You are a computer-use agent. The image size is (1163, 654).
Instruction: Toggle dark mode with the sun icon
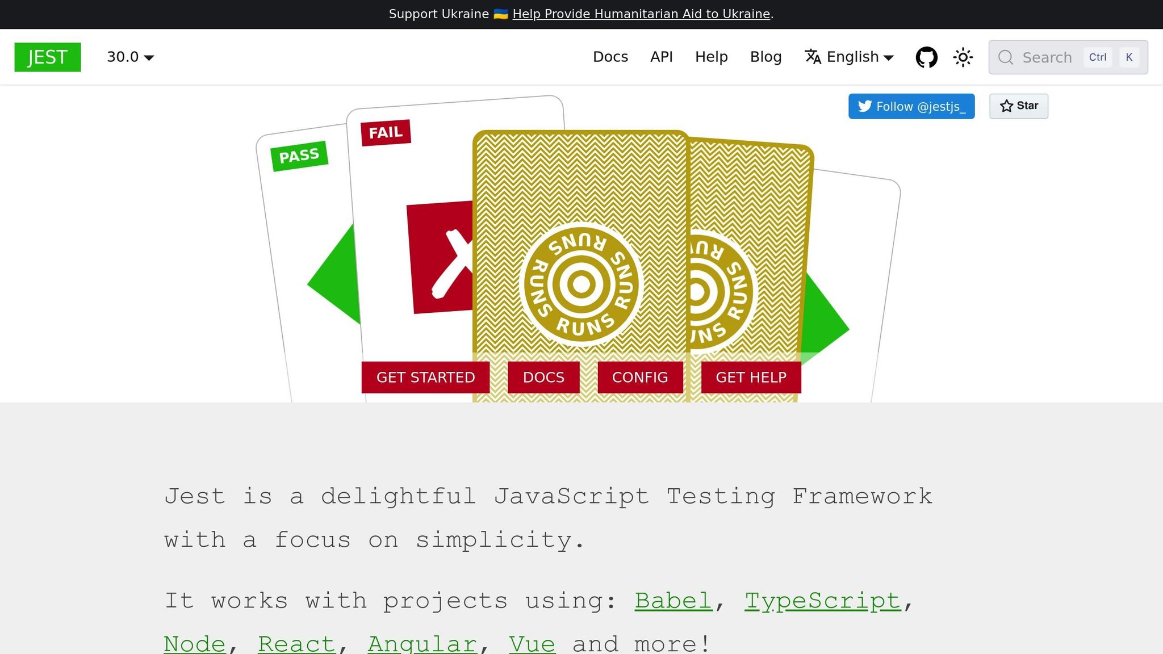(x=963, y=57)
